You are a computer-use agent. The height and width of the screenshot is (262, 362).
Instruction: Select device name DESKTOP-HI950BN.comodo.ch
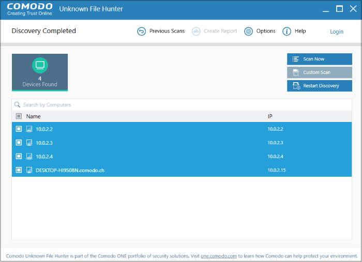pos(70,170)
